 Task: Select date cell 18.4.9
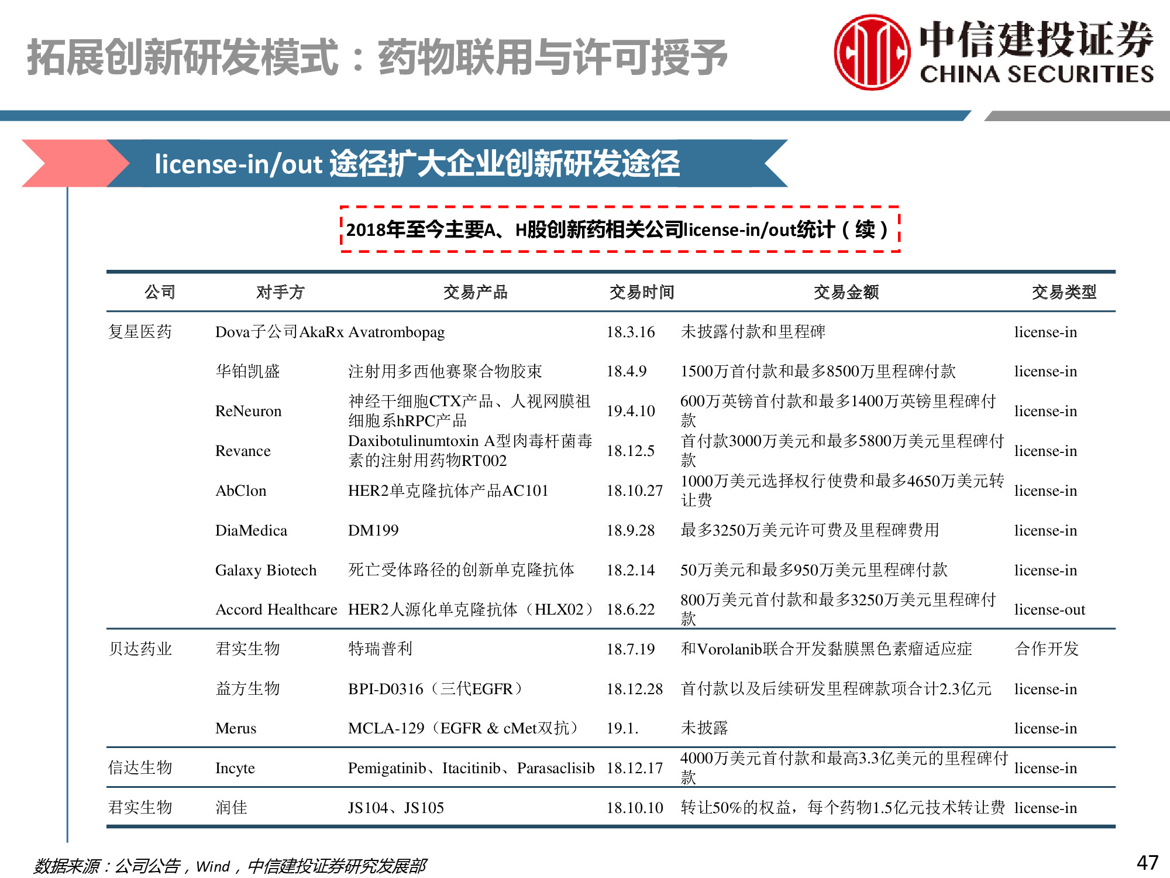pyautogui.click(x=627, y=371)
